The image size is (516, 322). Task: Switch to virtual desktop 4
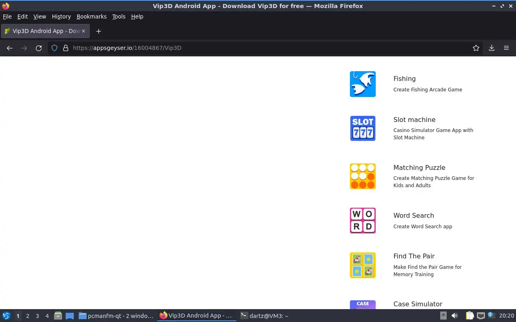coord(47,316)
